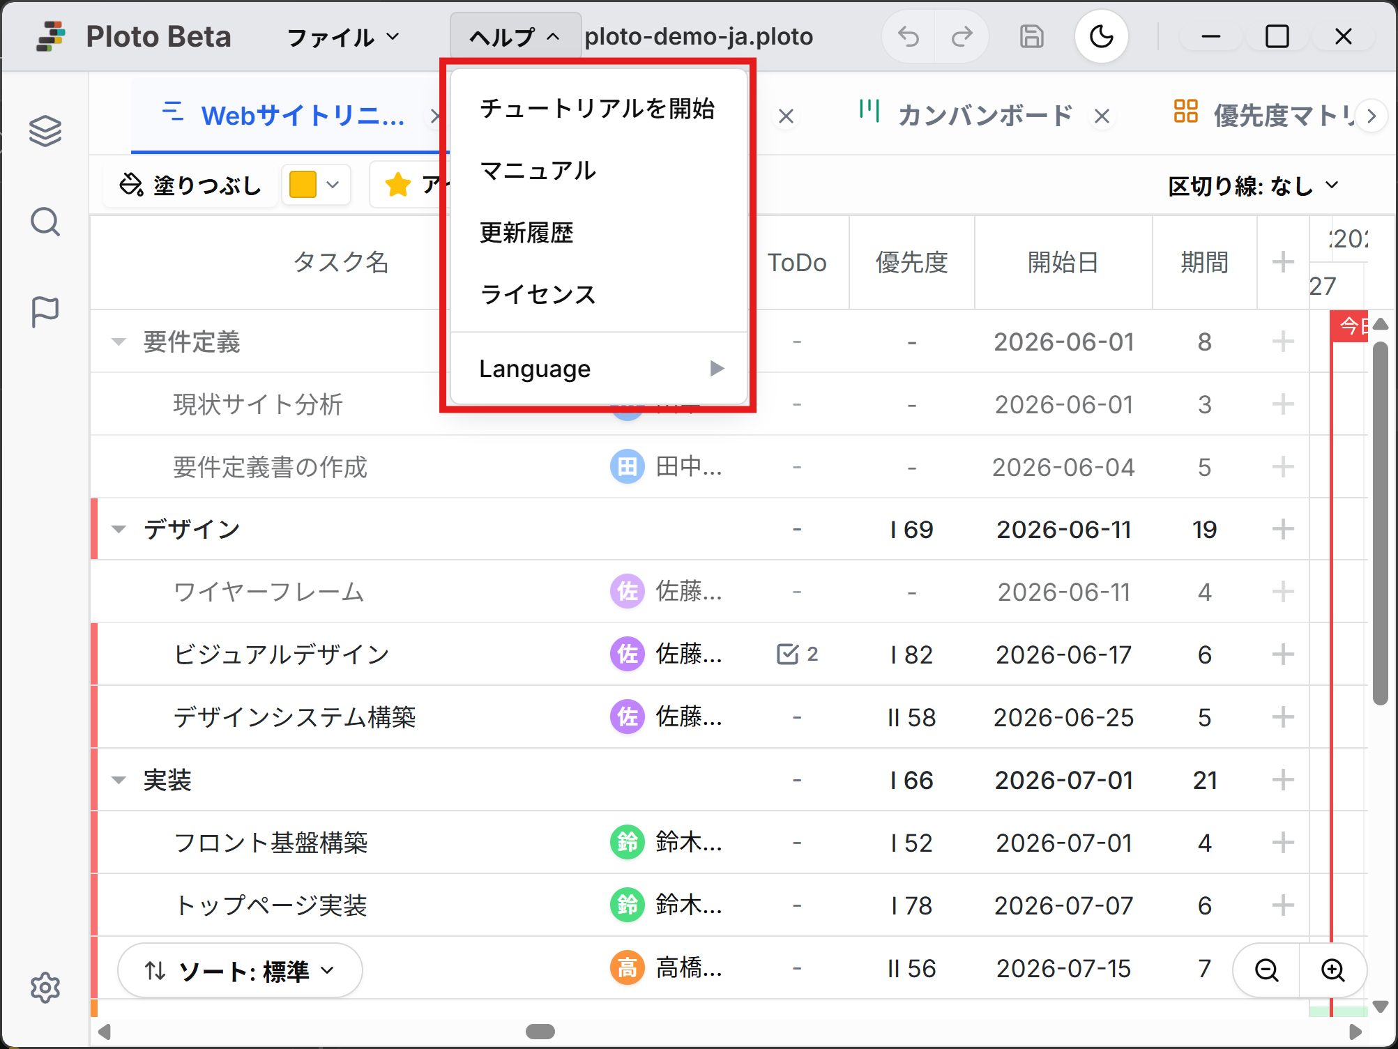
Task: Click the plus icon in 現状サイト分析 row
Action: coord(1282,404)
